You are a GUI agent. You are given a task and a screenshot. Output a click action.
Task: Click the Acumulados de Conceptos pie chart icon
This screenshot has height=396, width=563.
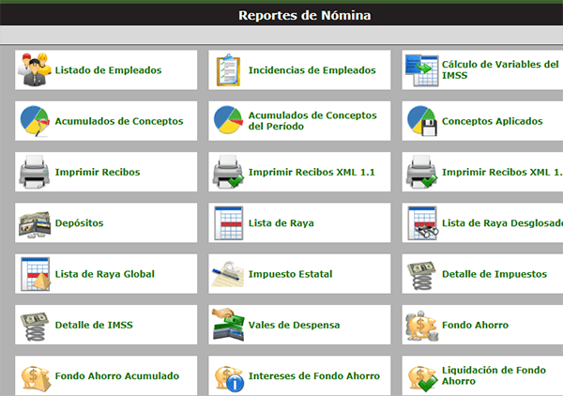tap(36, 121)
